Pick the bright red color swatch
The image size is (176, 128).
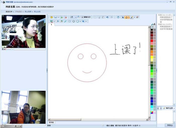point(152,41)
